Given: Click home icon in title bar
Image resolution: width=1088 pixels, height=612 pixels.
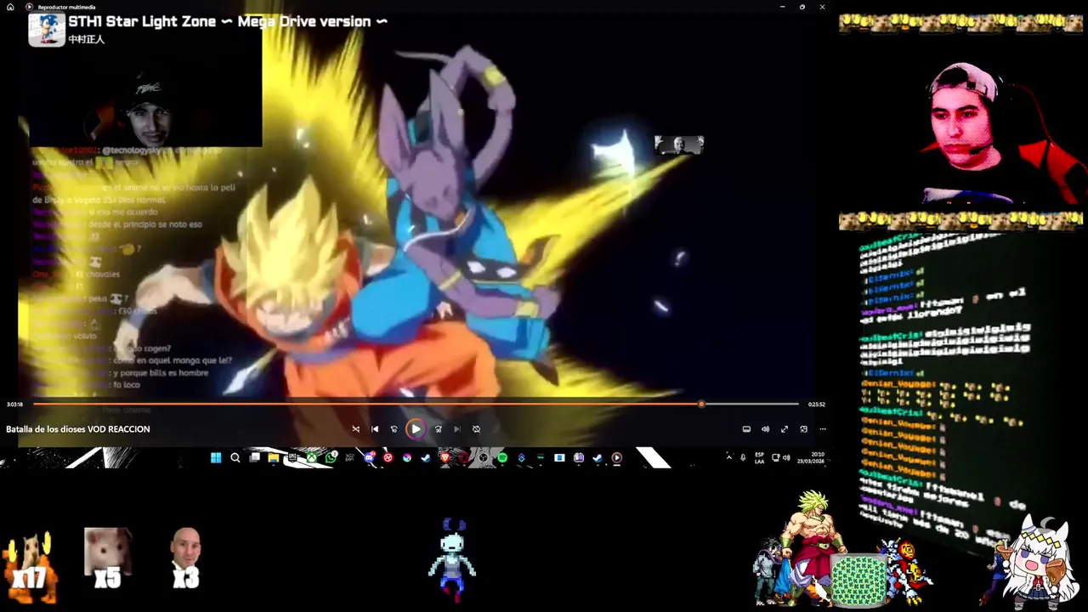Looking at the screenshot, I should [x=10, y=7].
